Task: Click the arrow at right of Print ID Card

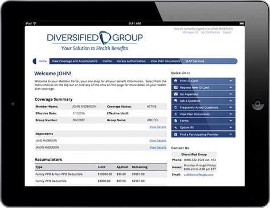Action: [x=231, y=81]
